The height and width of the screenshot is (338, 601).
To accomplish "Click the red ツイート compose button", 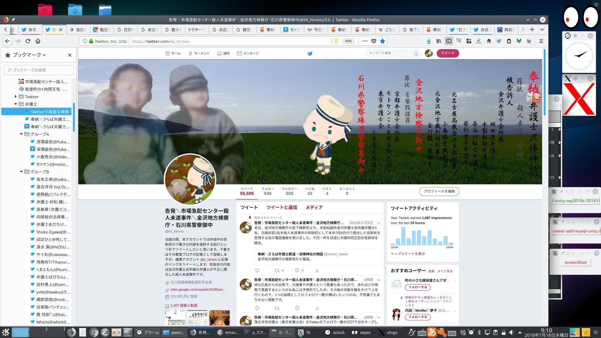I will pos(447,53).
